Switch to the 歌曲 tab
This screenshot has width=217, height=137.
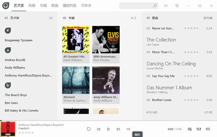pyautogui.click(x=55, y=5)
